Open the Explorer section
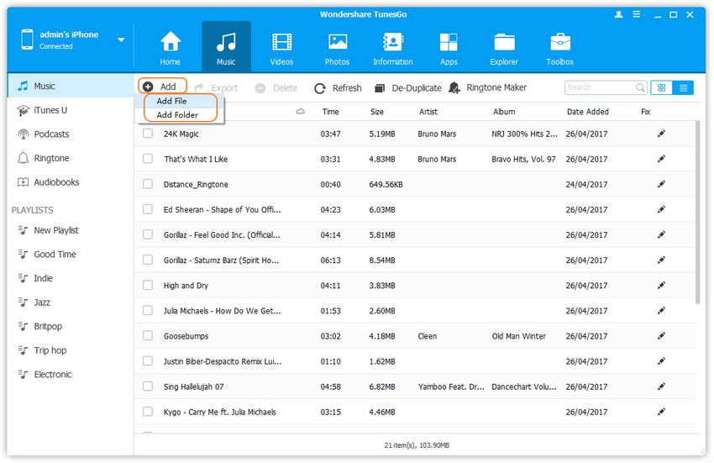Screen dimensions: 714x463 504,48
